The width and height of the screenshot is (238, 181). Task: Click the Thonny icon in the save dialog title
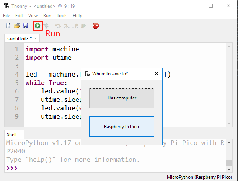[x=87, y=74]
